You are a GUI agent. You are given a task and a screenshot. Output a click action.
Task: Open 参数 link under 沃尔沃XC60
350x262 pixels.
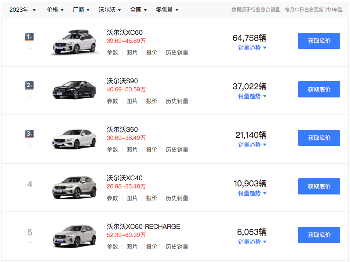112,53
